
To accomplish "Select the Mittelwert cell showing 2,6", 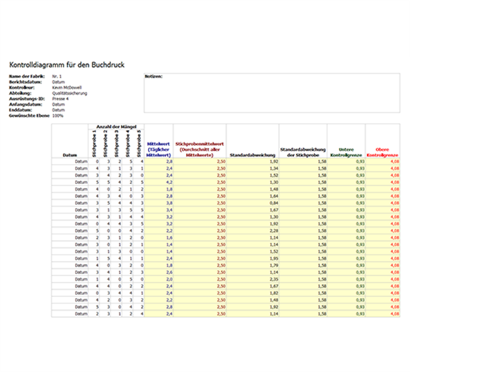I will click(159, 273).
